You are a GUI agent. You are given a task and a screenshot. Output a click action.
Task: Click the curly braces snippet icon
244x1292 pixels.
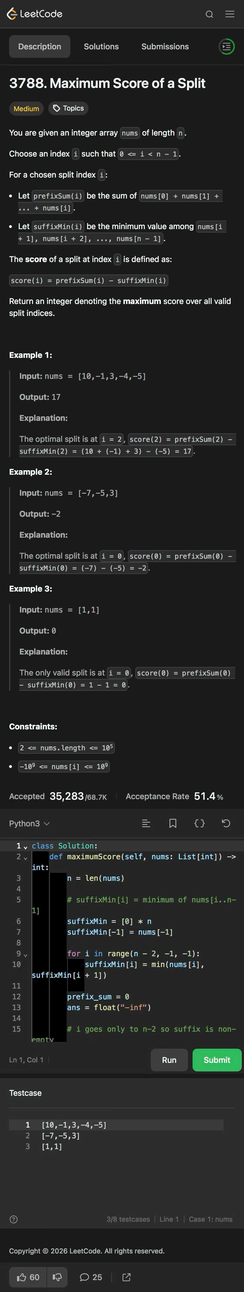tap(199, 824)
